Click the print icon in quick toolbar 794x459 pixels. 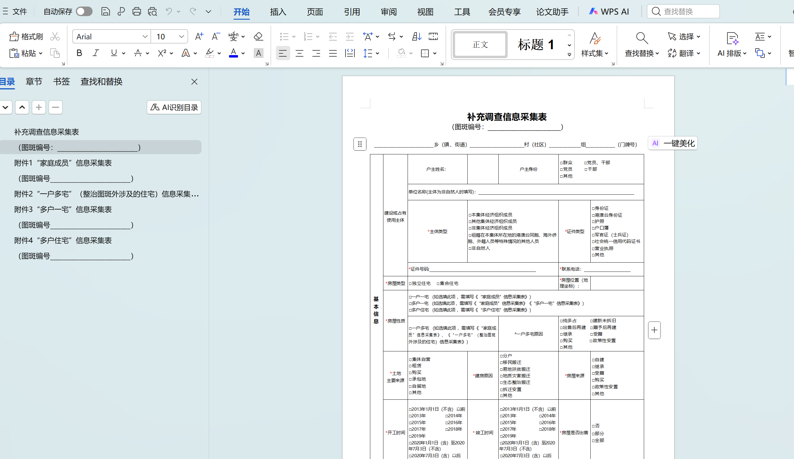[136, 12]
